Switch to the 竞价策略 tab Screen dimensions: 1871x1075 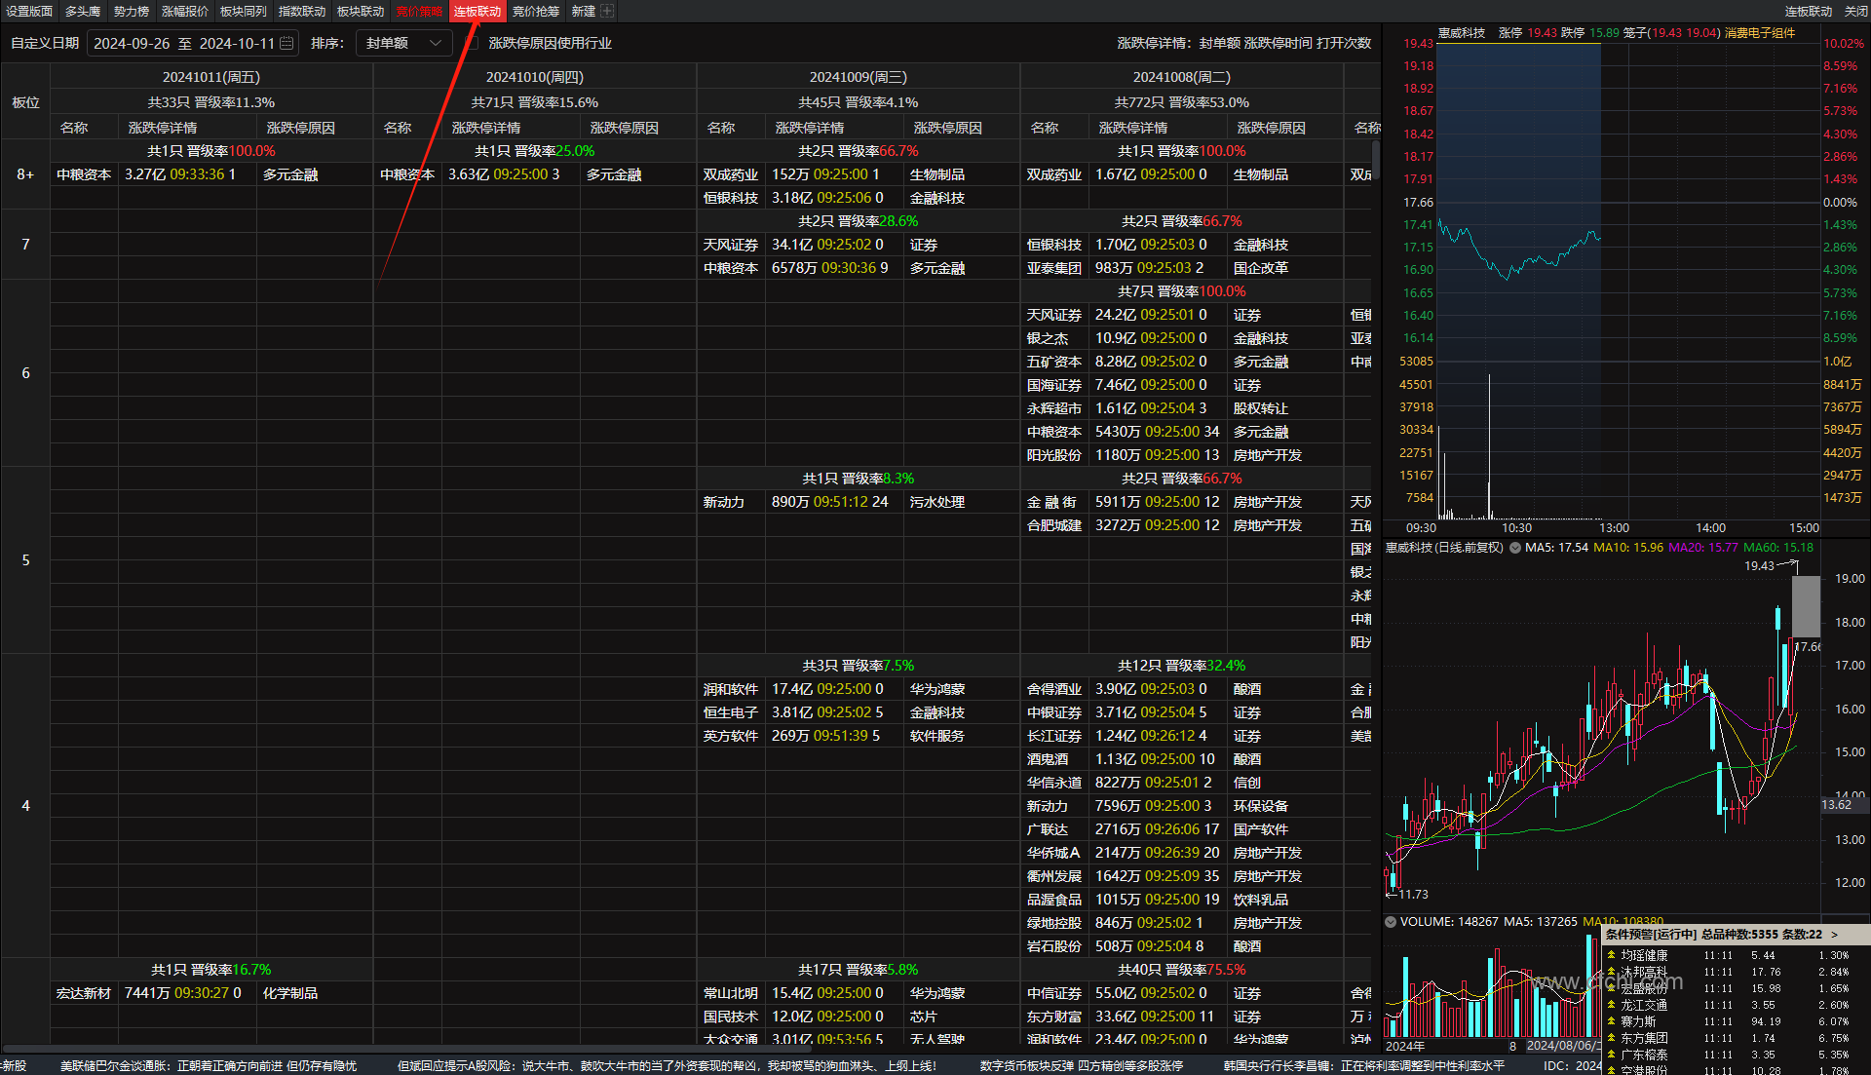pos(419,12)
